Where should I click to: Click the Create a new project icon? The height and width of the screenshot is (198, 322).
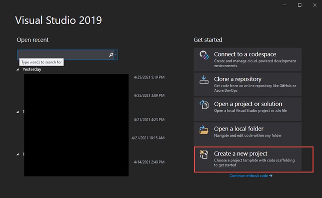(x=204, y=154)
